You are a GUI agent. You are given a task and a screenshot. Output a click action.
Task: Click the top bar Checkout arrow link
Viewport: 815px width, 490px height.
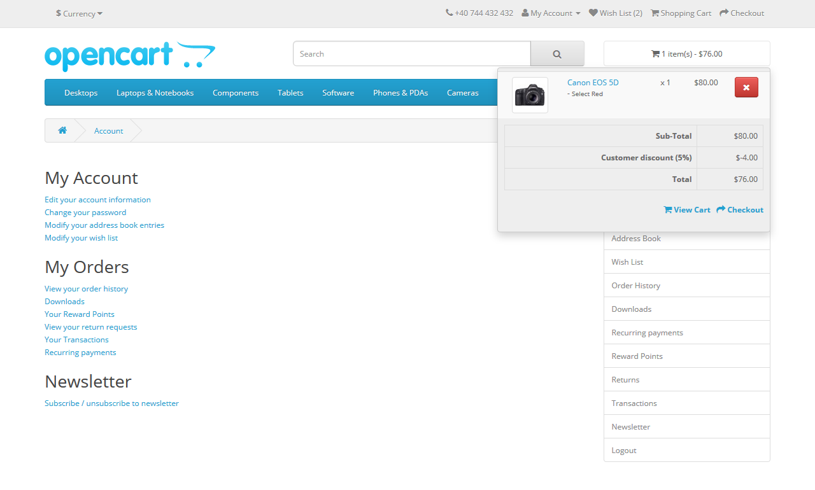(742, 13)
